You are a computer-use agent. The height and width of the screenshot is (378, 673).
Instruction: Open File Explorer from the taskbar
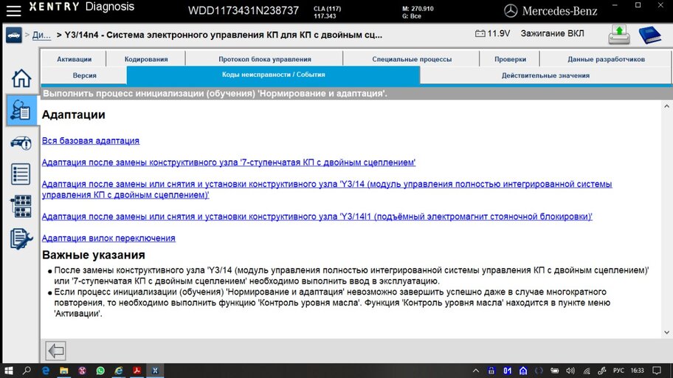click(x=64, y=371)
